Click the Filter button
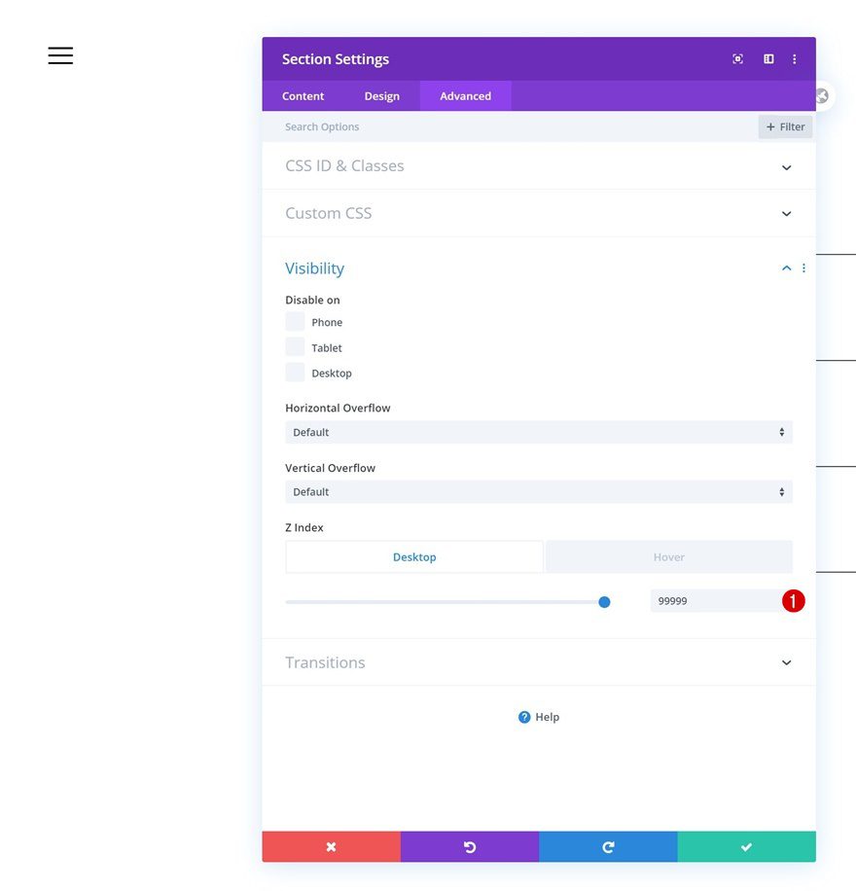The height and width of the screenshot is (891, 856). click(785, 126)
